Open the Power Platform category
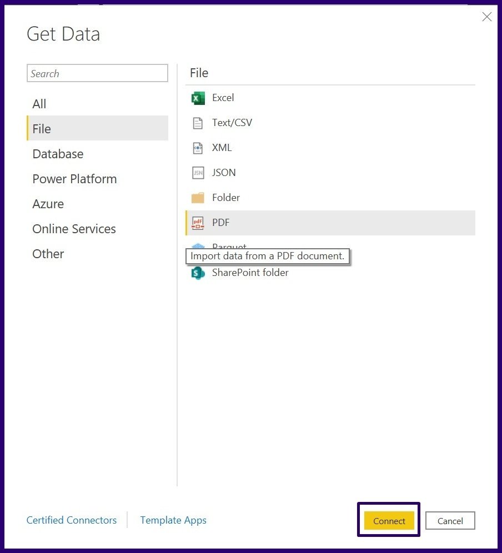 tap(74, 179)
